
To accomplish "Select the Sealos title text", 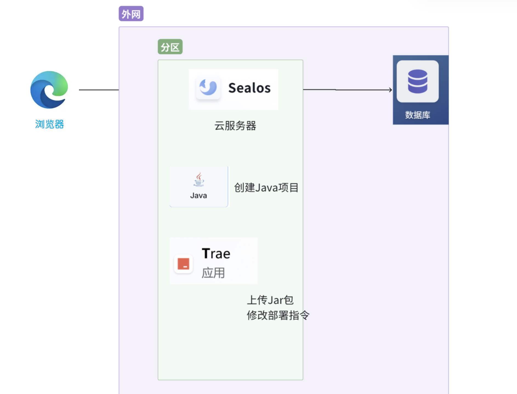I will 249,88.
